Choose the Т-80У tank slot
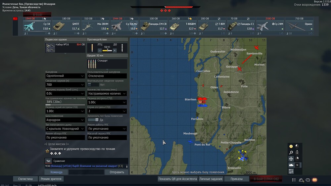 coord(212,26)
